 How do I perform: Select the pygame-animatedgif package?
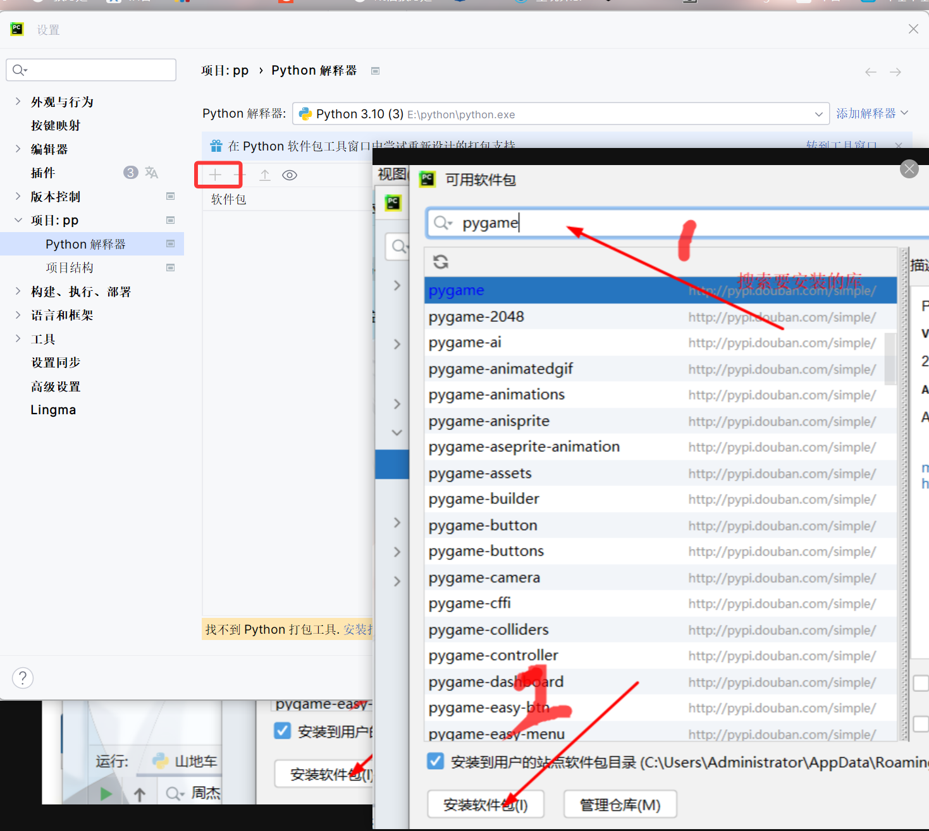tap(660, 369)
